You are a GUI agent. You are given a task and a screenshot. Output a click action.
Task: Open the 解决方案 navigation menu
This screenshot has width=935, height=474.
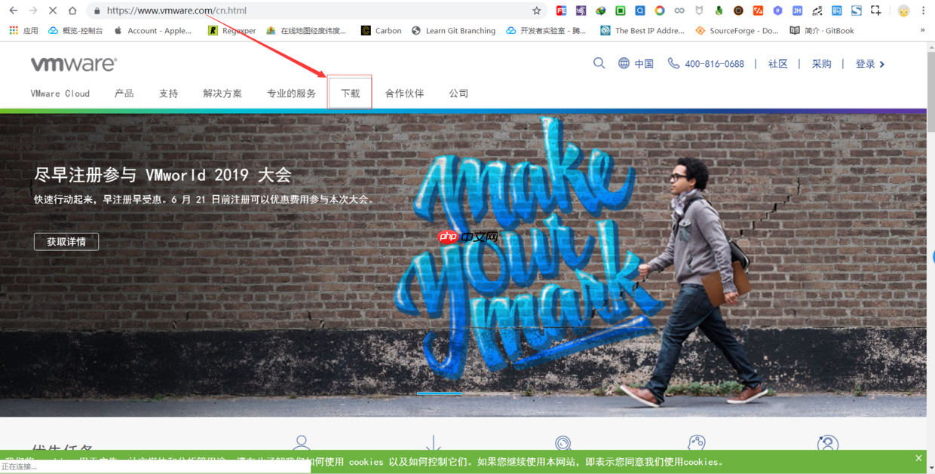222,93
